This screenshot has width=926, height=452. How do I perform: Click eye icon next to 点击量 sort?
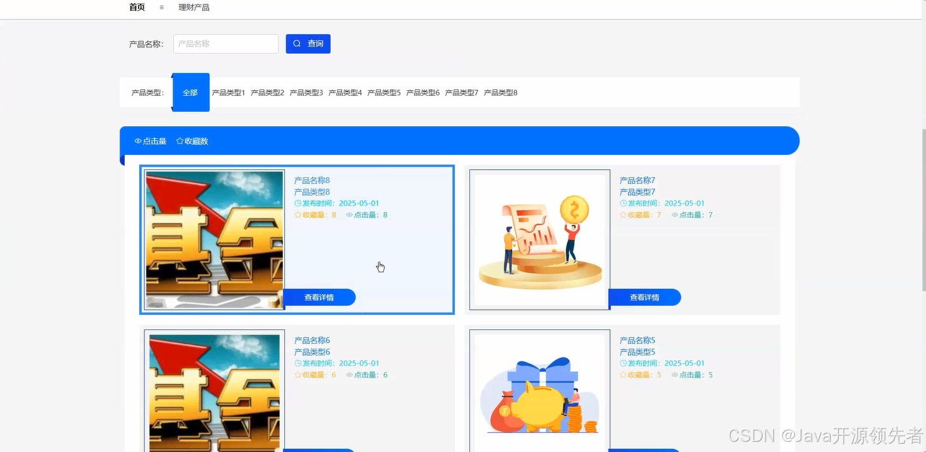tap(138, 141)
